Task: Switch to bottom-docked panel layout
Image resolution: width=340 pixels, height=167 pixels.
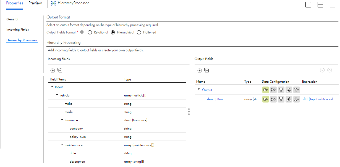Action: click(308, 5)
